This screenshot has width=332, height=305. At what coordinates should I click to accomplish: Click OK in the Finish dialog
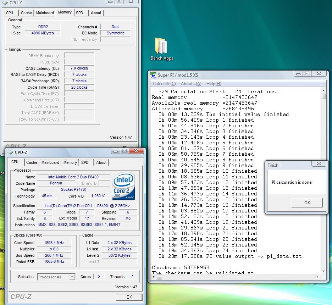point(307,203)
